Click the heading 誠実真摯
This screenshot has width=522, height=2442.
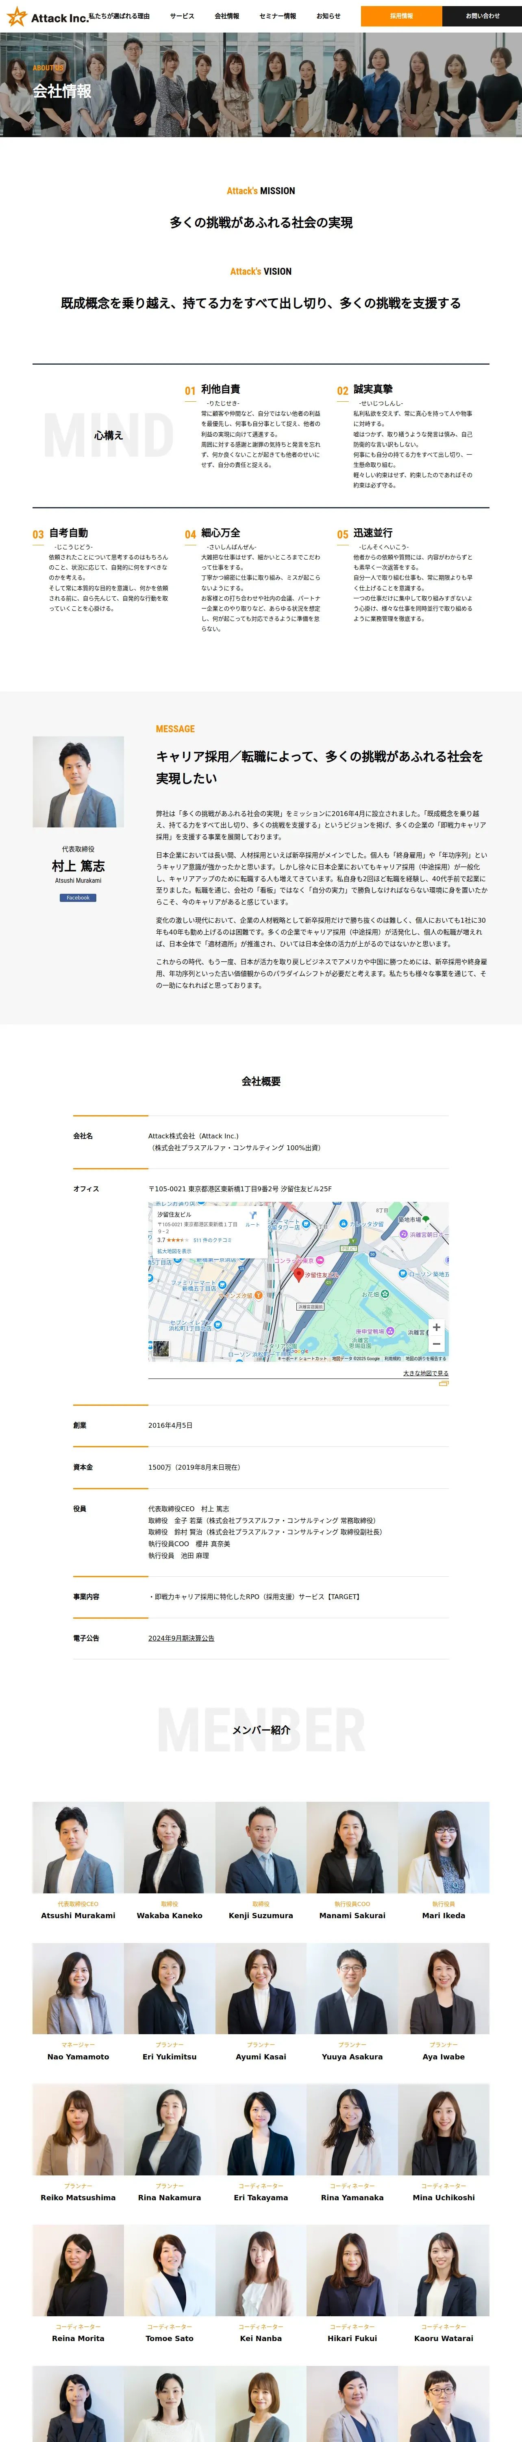pyautogui.click(x=373, y=389)
